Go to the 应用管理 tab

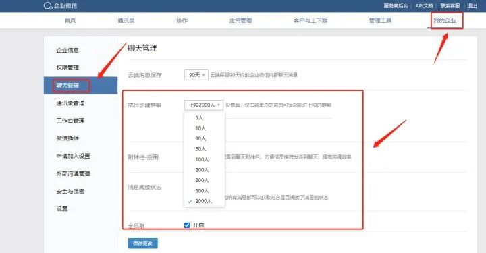240,20
